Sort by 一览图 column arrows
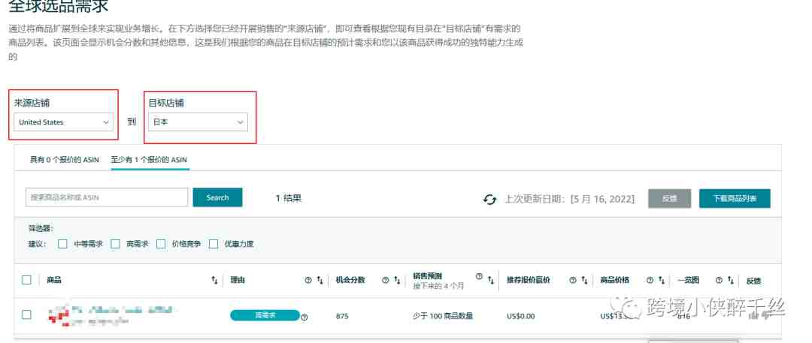This screenshot has height=343, width=812. [x=730, y=280]
